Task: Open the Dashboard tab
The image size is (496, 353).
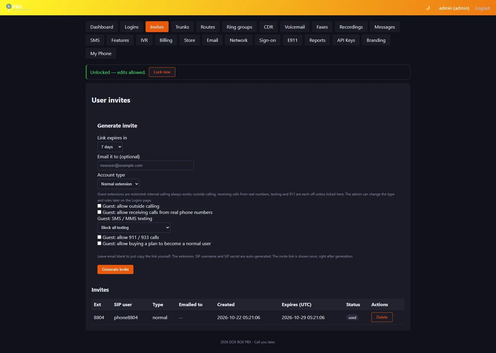Action: (102, 27)
